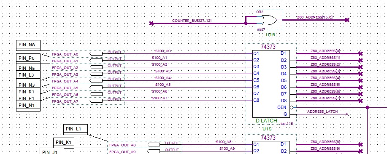The image size is (387, 154).
Task: Click the ADDRESS_LATCH signal label
Action: [x=322, y=112]
